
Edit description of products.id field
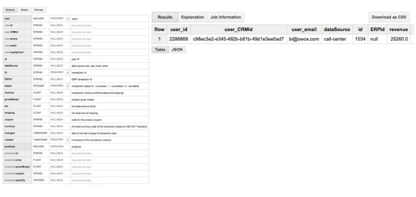[x=109, y=153]
